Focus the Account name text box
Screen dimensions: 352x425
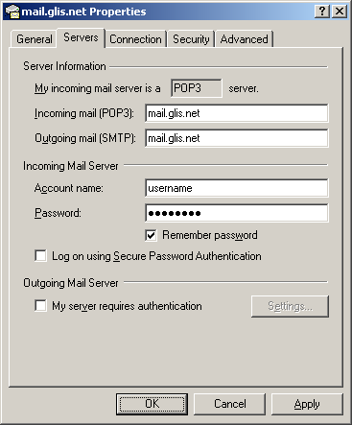pyautogui.click(x=237, y=188)
